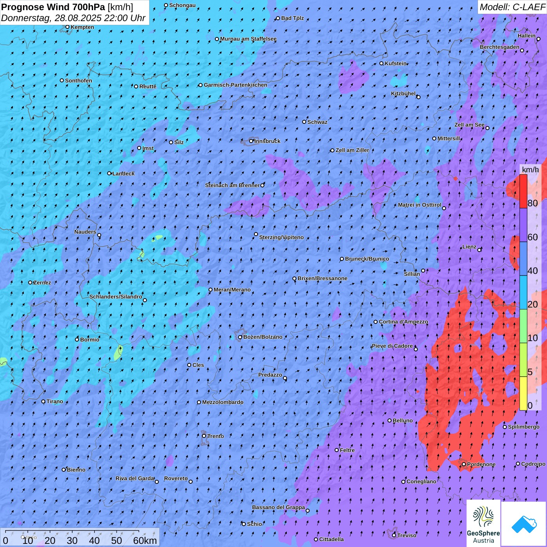Click the Cittadella city label
This screenshot has width=547, height=547.
tap(331, 539)
